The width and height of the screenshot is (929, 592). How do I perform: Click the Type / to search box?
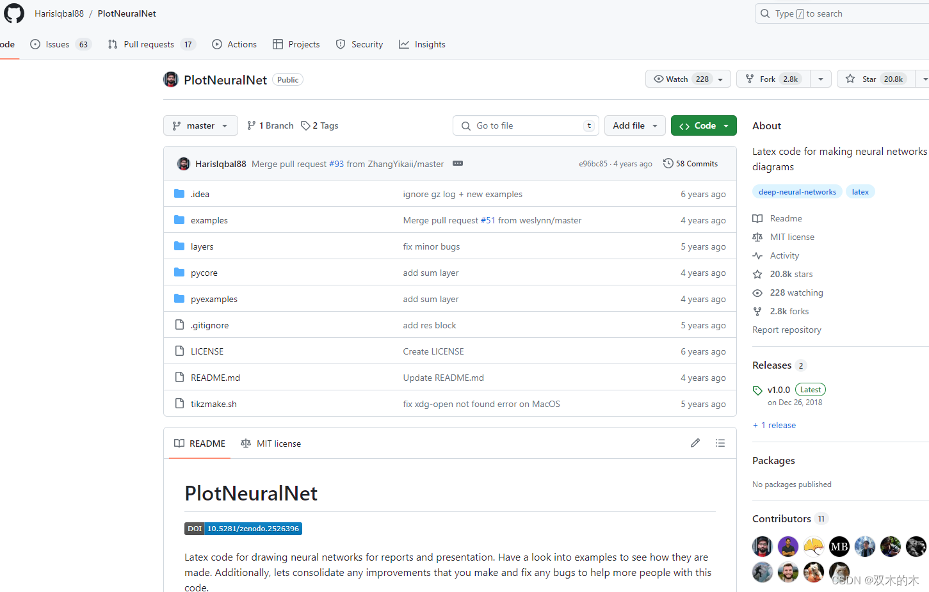point(842,13)
